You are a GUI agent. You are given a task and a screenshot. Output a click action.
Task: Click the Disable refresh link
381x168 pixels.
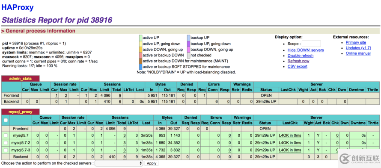301,55
